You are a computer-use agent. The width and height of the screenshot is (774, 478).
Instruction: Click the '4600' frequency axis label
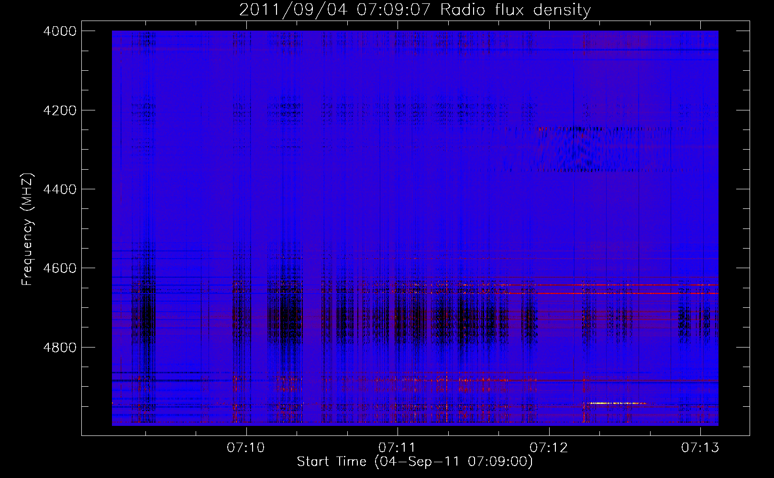60,268
